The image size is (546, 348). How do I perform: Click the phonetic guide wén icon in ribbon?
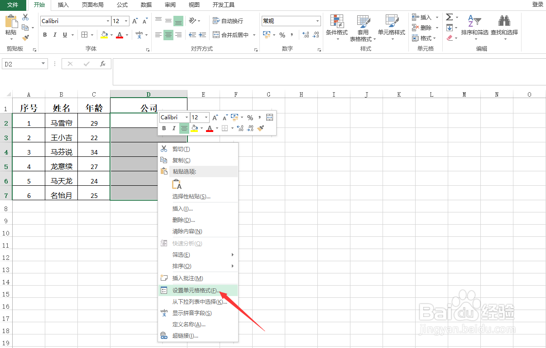tap(139, 35)
